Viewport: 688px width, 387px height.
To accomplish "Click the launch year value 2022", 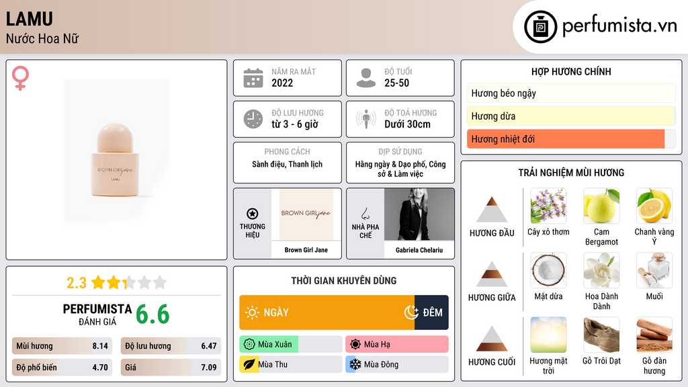I will (x=282, y=83).
